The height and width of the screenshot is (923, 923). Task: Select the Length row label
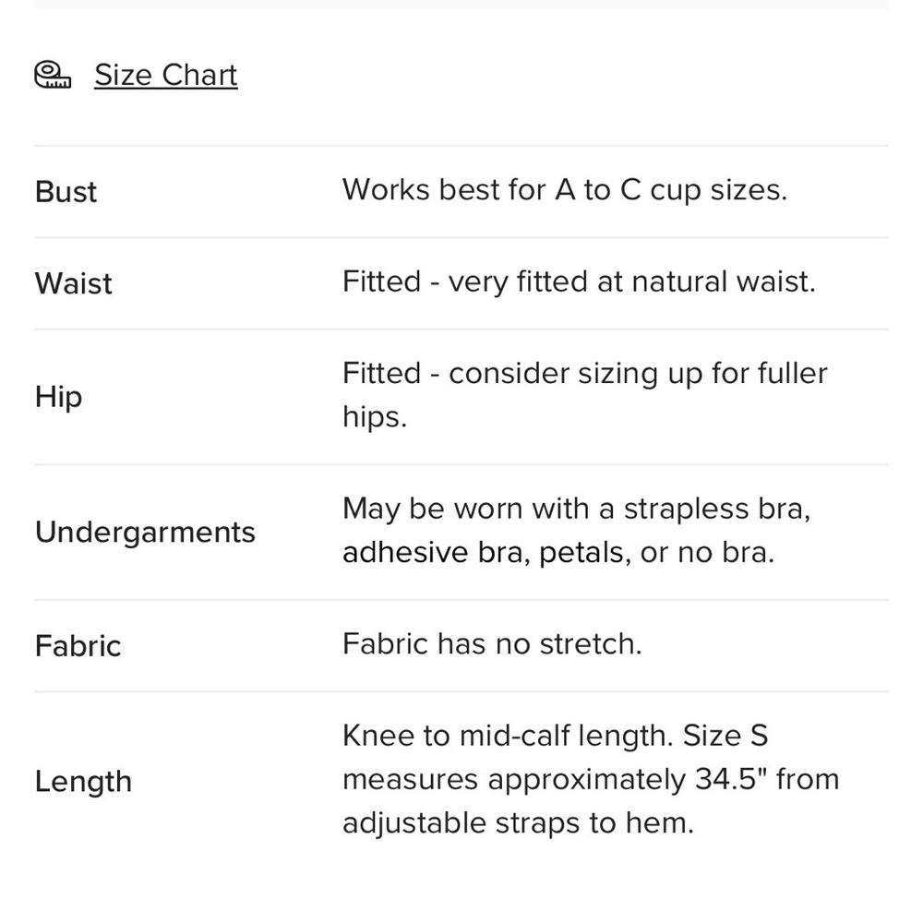click(83, 782)
